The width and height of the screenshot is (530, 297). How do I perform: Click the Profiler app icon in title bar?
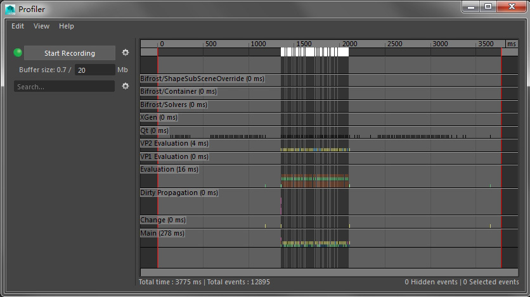[10, 9]
